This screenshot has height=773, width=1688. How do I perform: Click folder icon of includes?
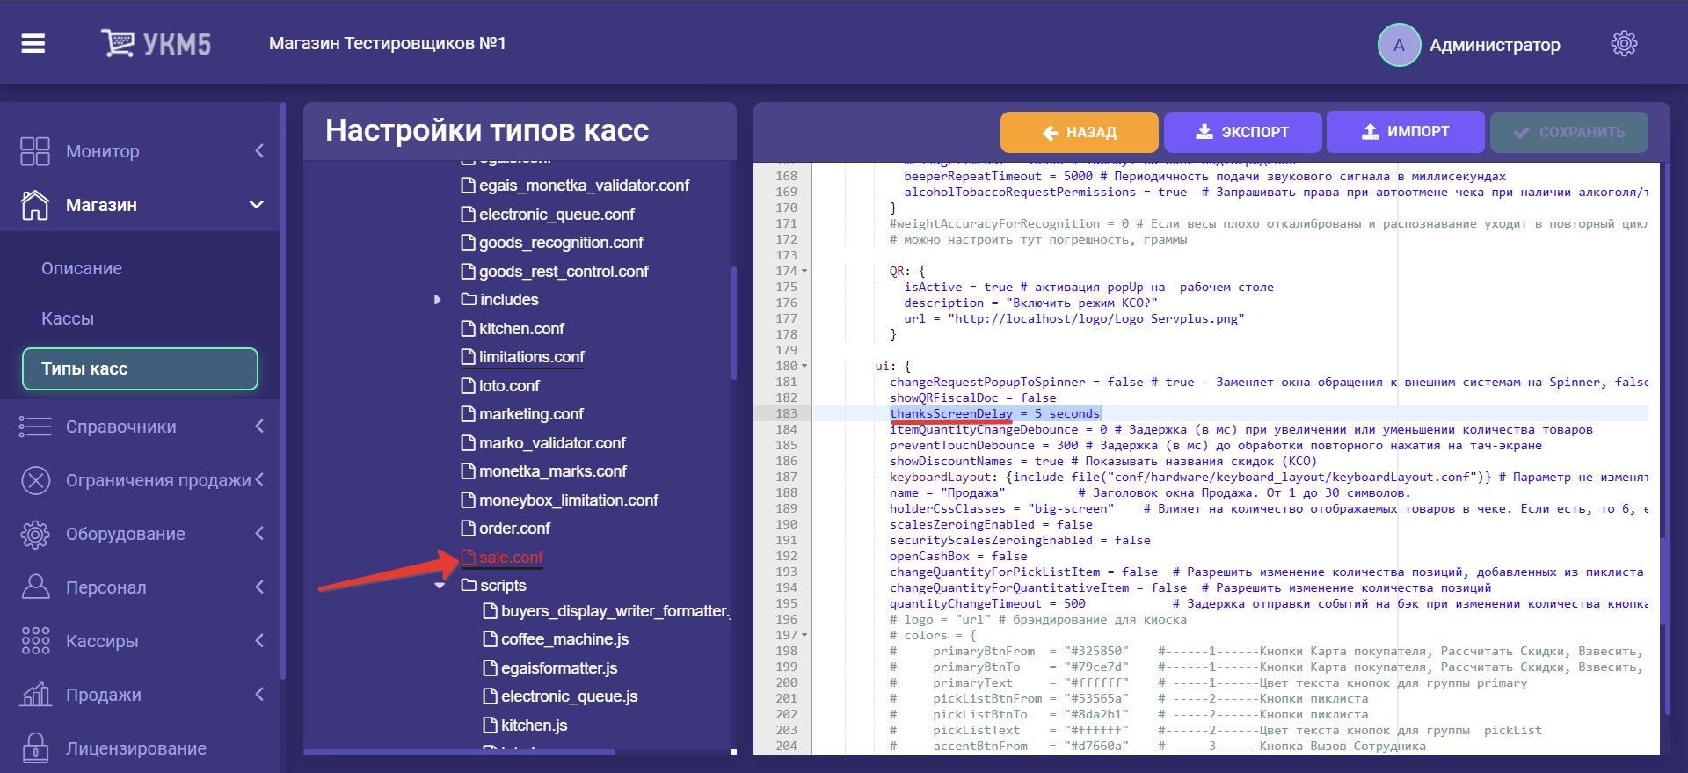tap(469, 300)
